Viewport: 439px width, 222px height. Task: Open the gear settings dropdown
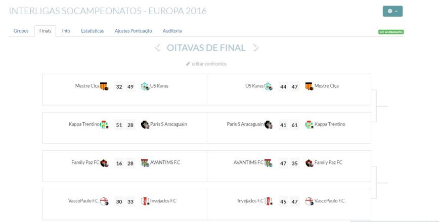tap(392, 11)
